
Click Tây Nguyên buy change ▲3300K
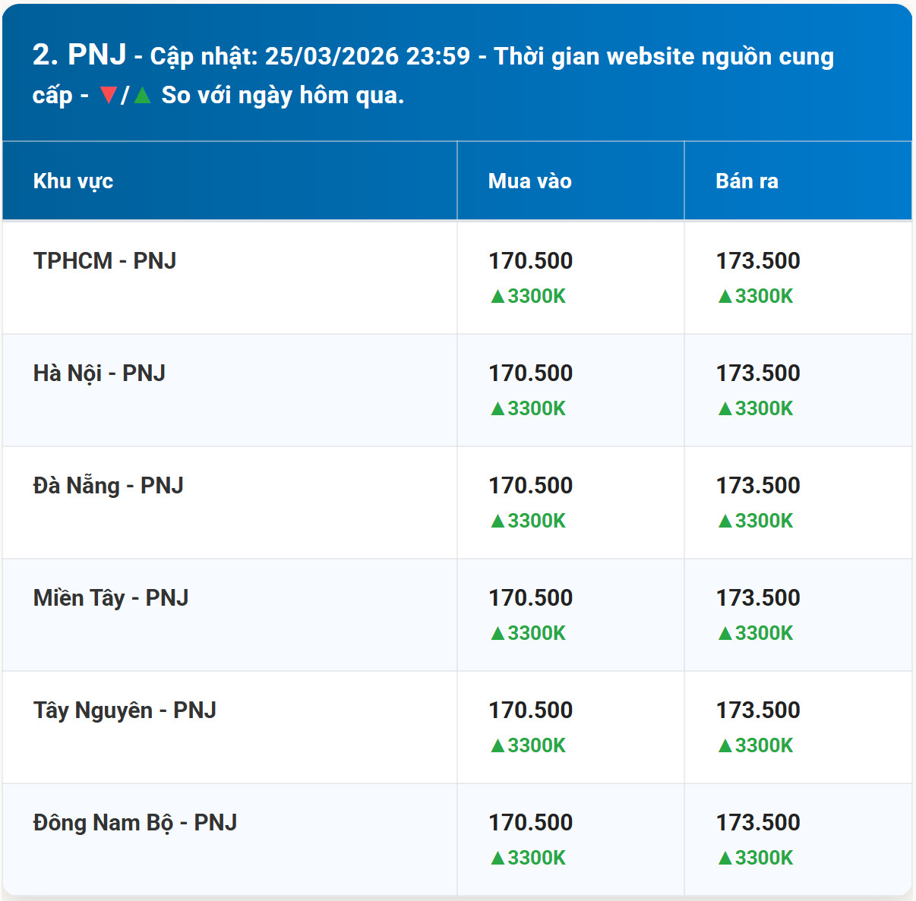pyautogui.click(x=528, y=745)
